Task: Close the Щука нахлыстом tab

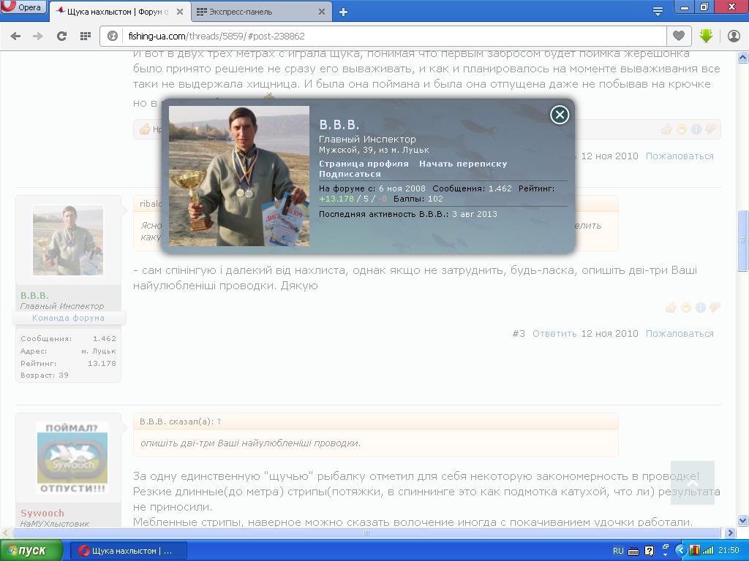Action: coord(180,12)
